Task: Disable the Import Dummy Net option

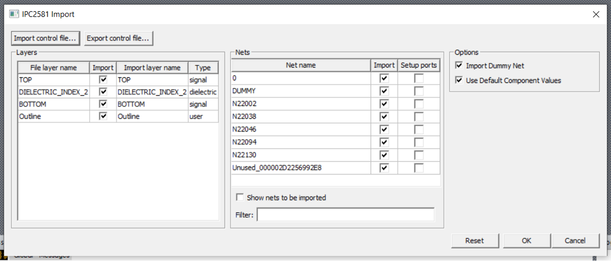Action: pyautogui.click(x=459, y=66)
